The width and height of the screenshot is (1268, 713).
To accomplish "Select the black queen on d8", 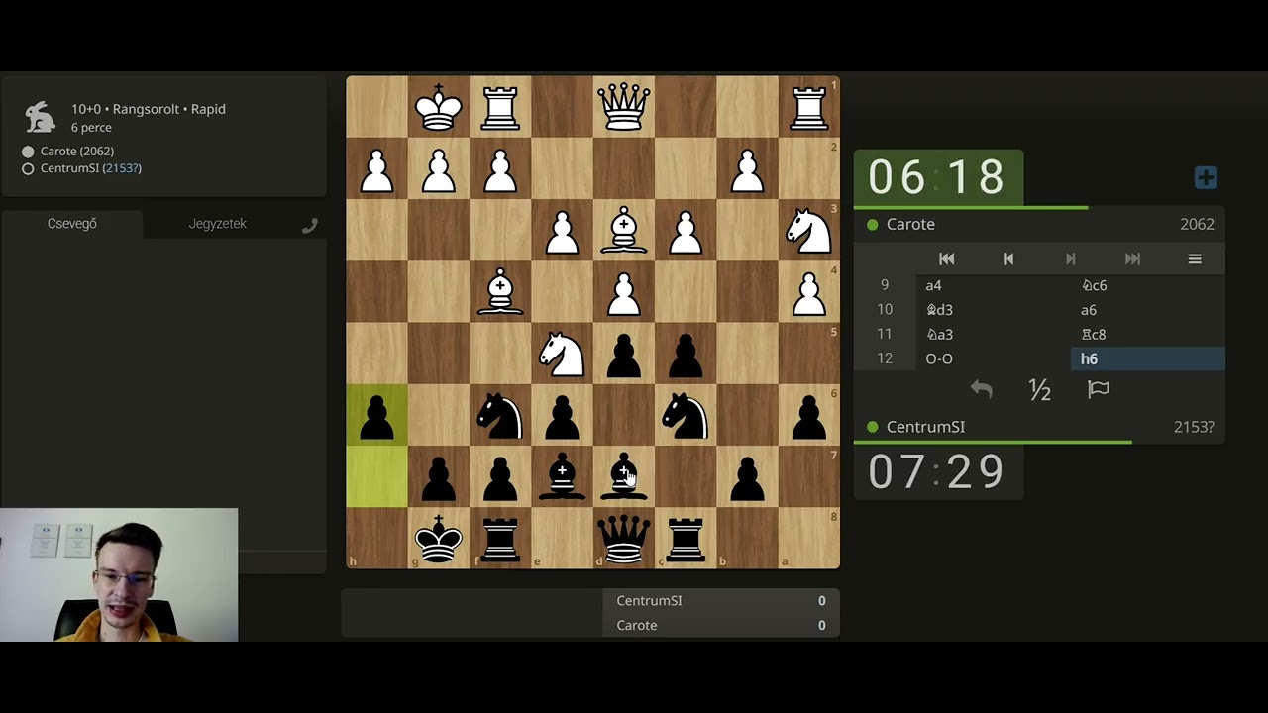I will (624, 539).
